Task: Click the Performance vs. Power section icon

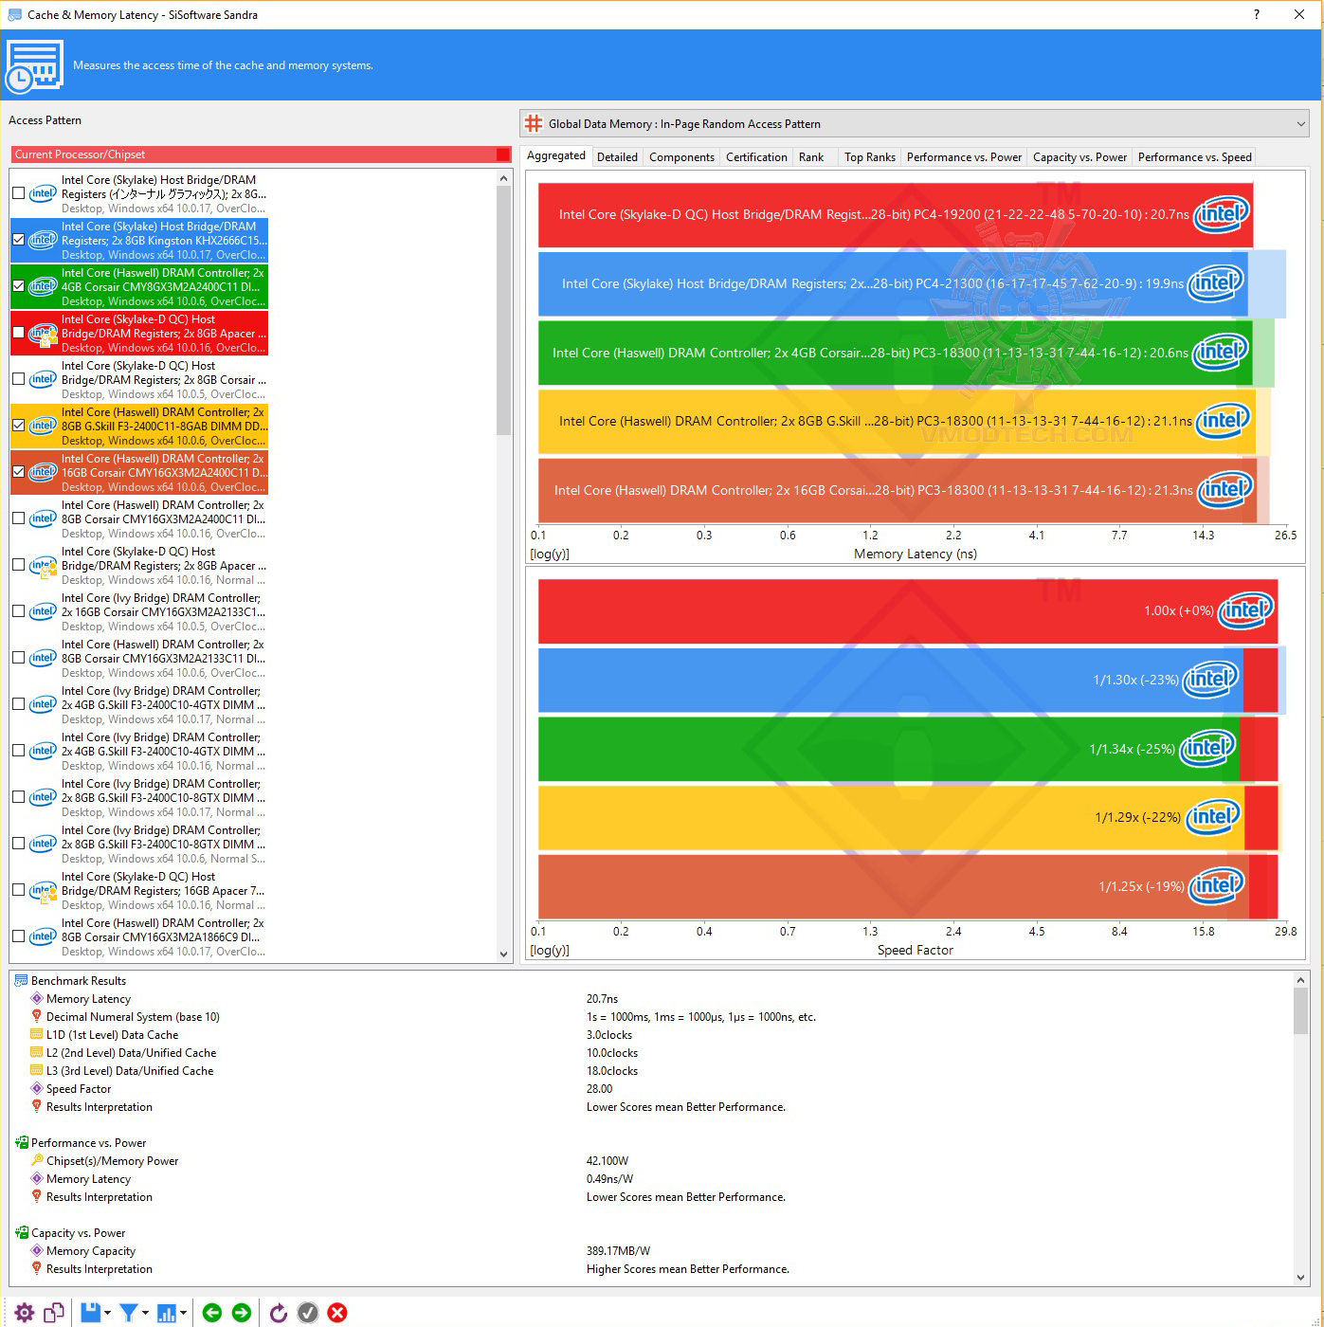Action: tap(21, 1143)
